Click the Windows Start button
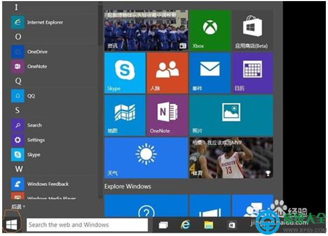 click(x=12, y=225)
